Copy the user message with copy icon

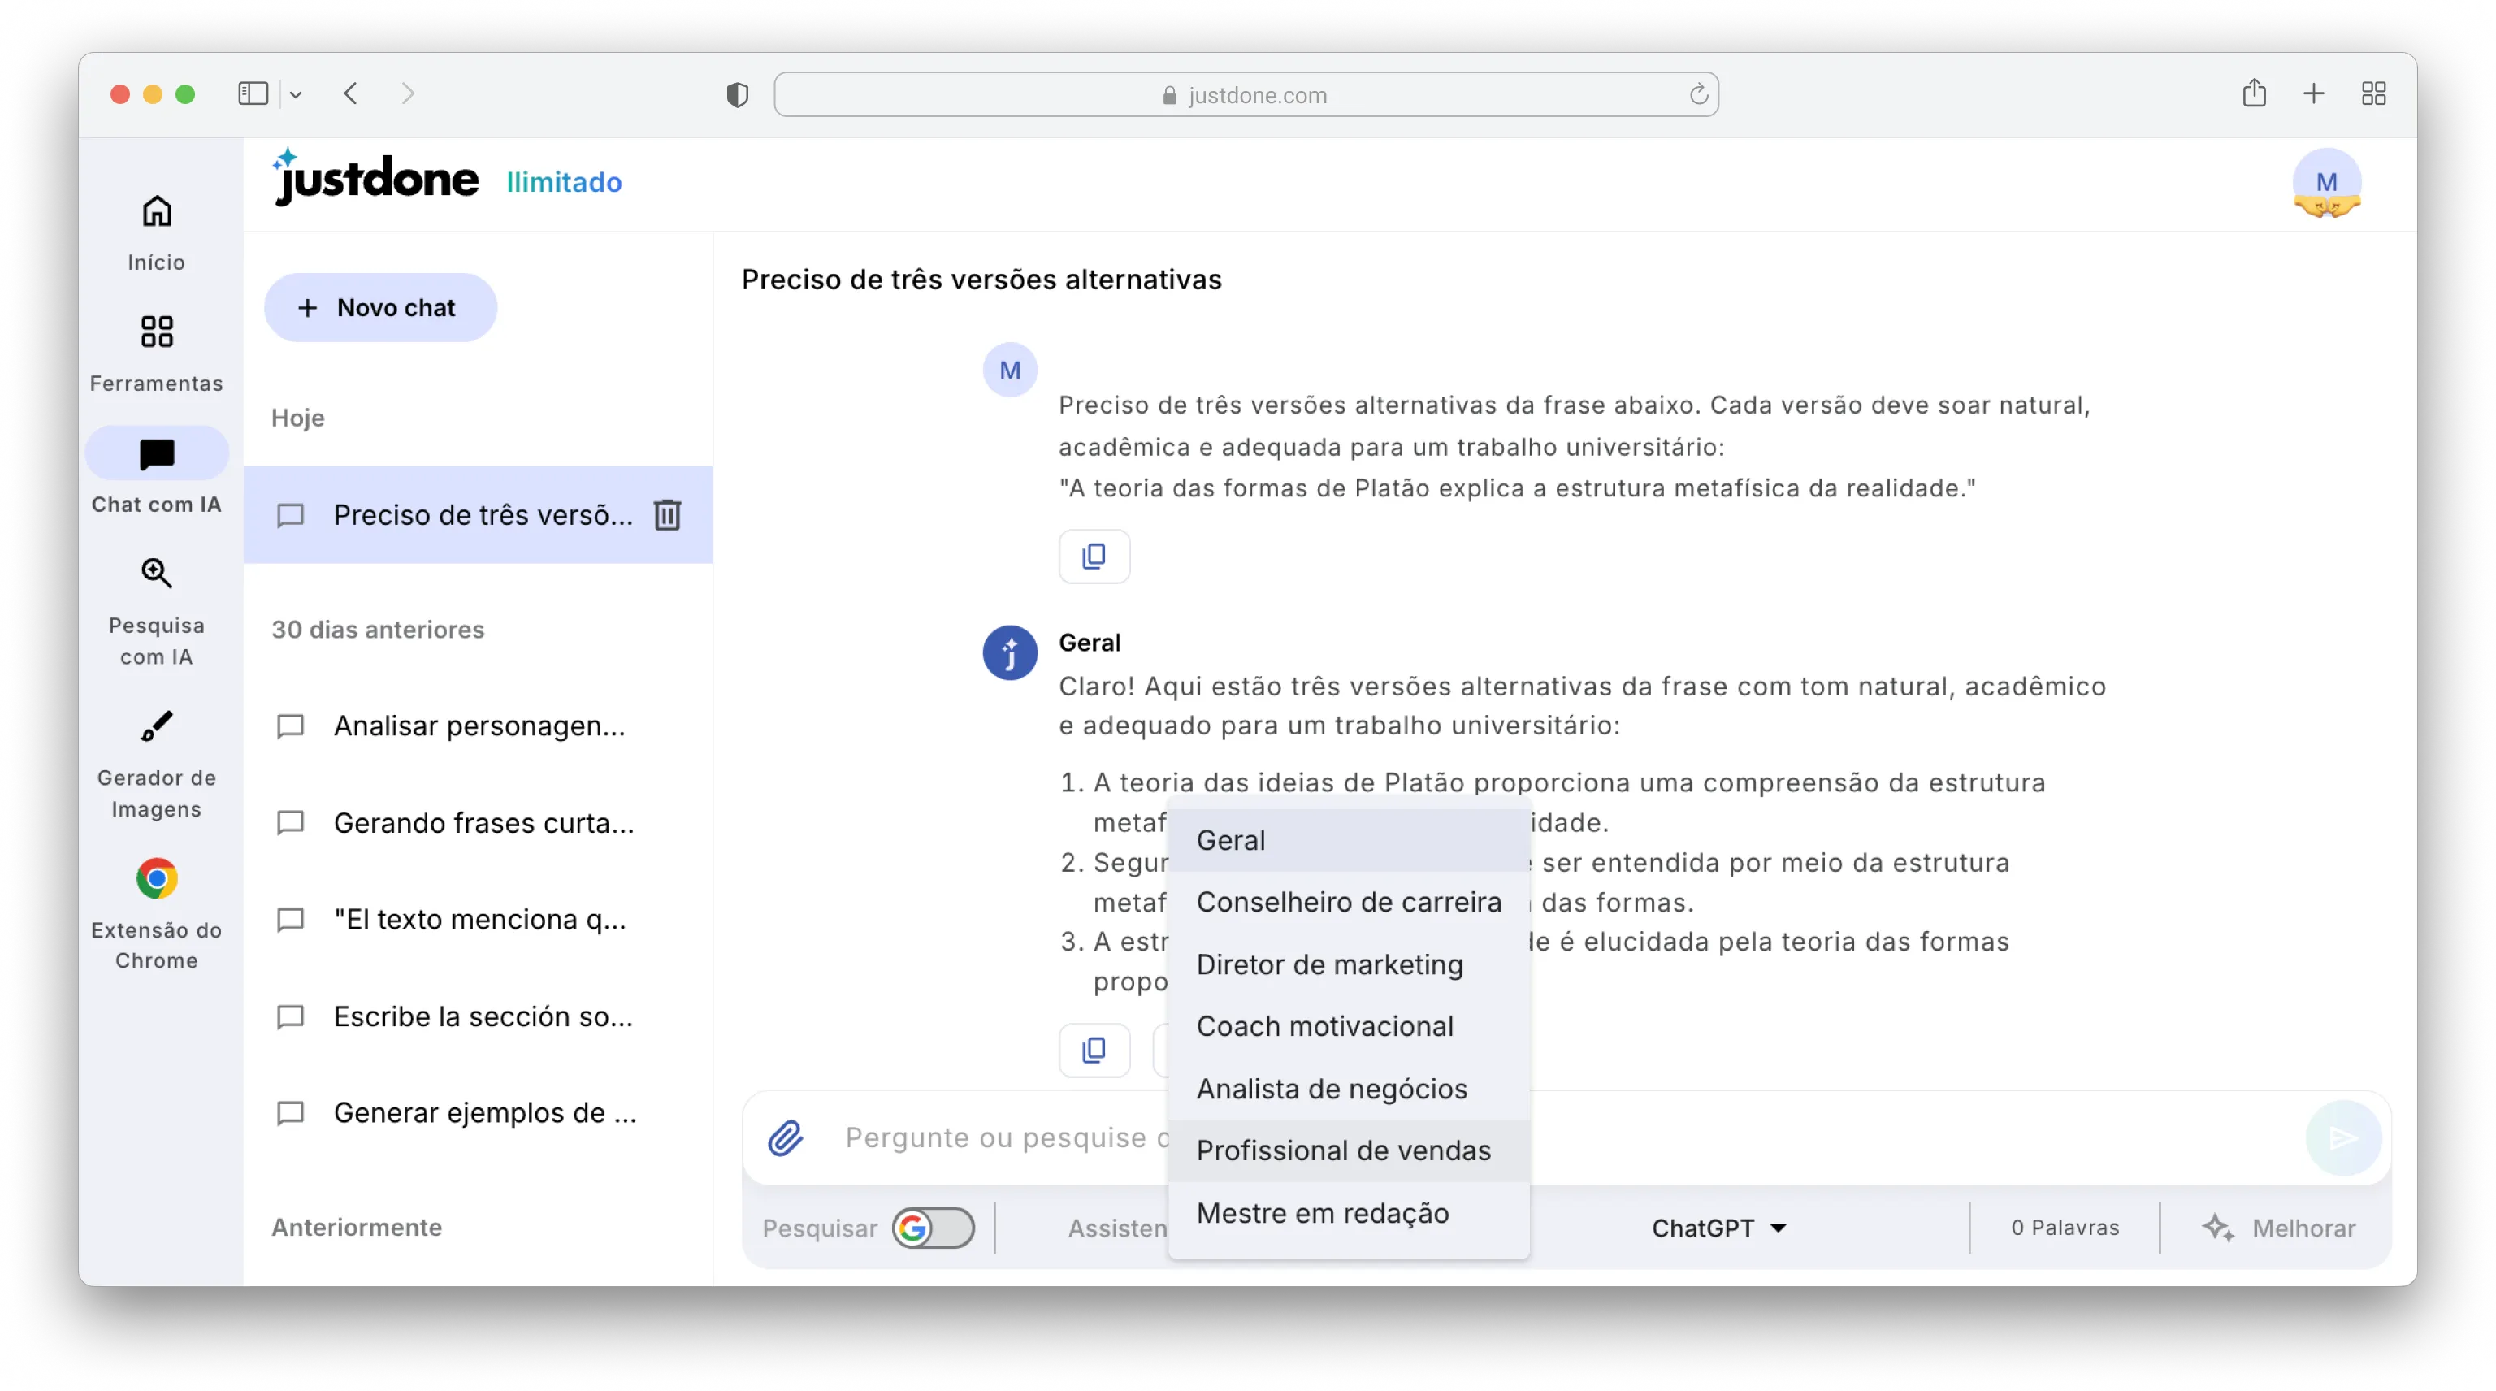tap(1094, 556)
